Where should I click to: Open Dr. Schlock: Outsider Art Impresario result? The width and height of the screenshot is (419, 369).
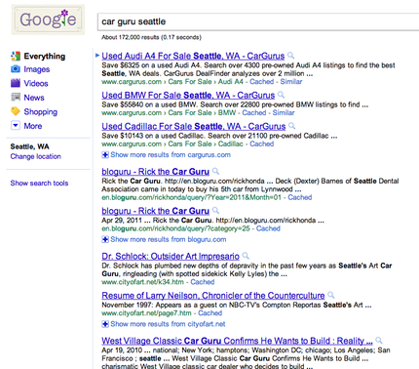click(171, 256)
